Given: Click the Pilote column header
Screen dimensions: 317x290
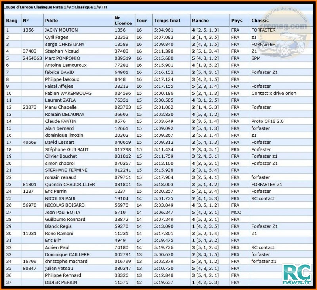Looking at the screenshot, I should click(x=52, y=21).
